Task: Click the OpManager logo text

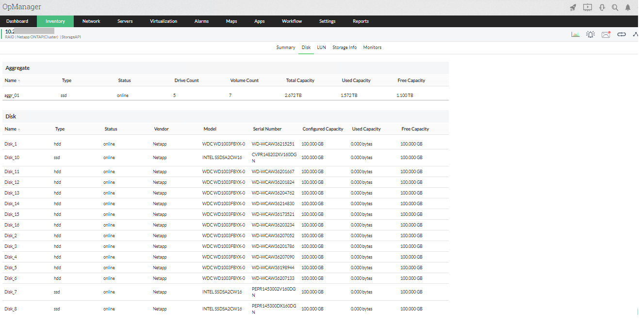Action: coord(22,7)
